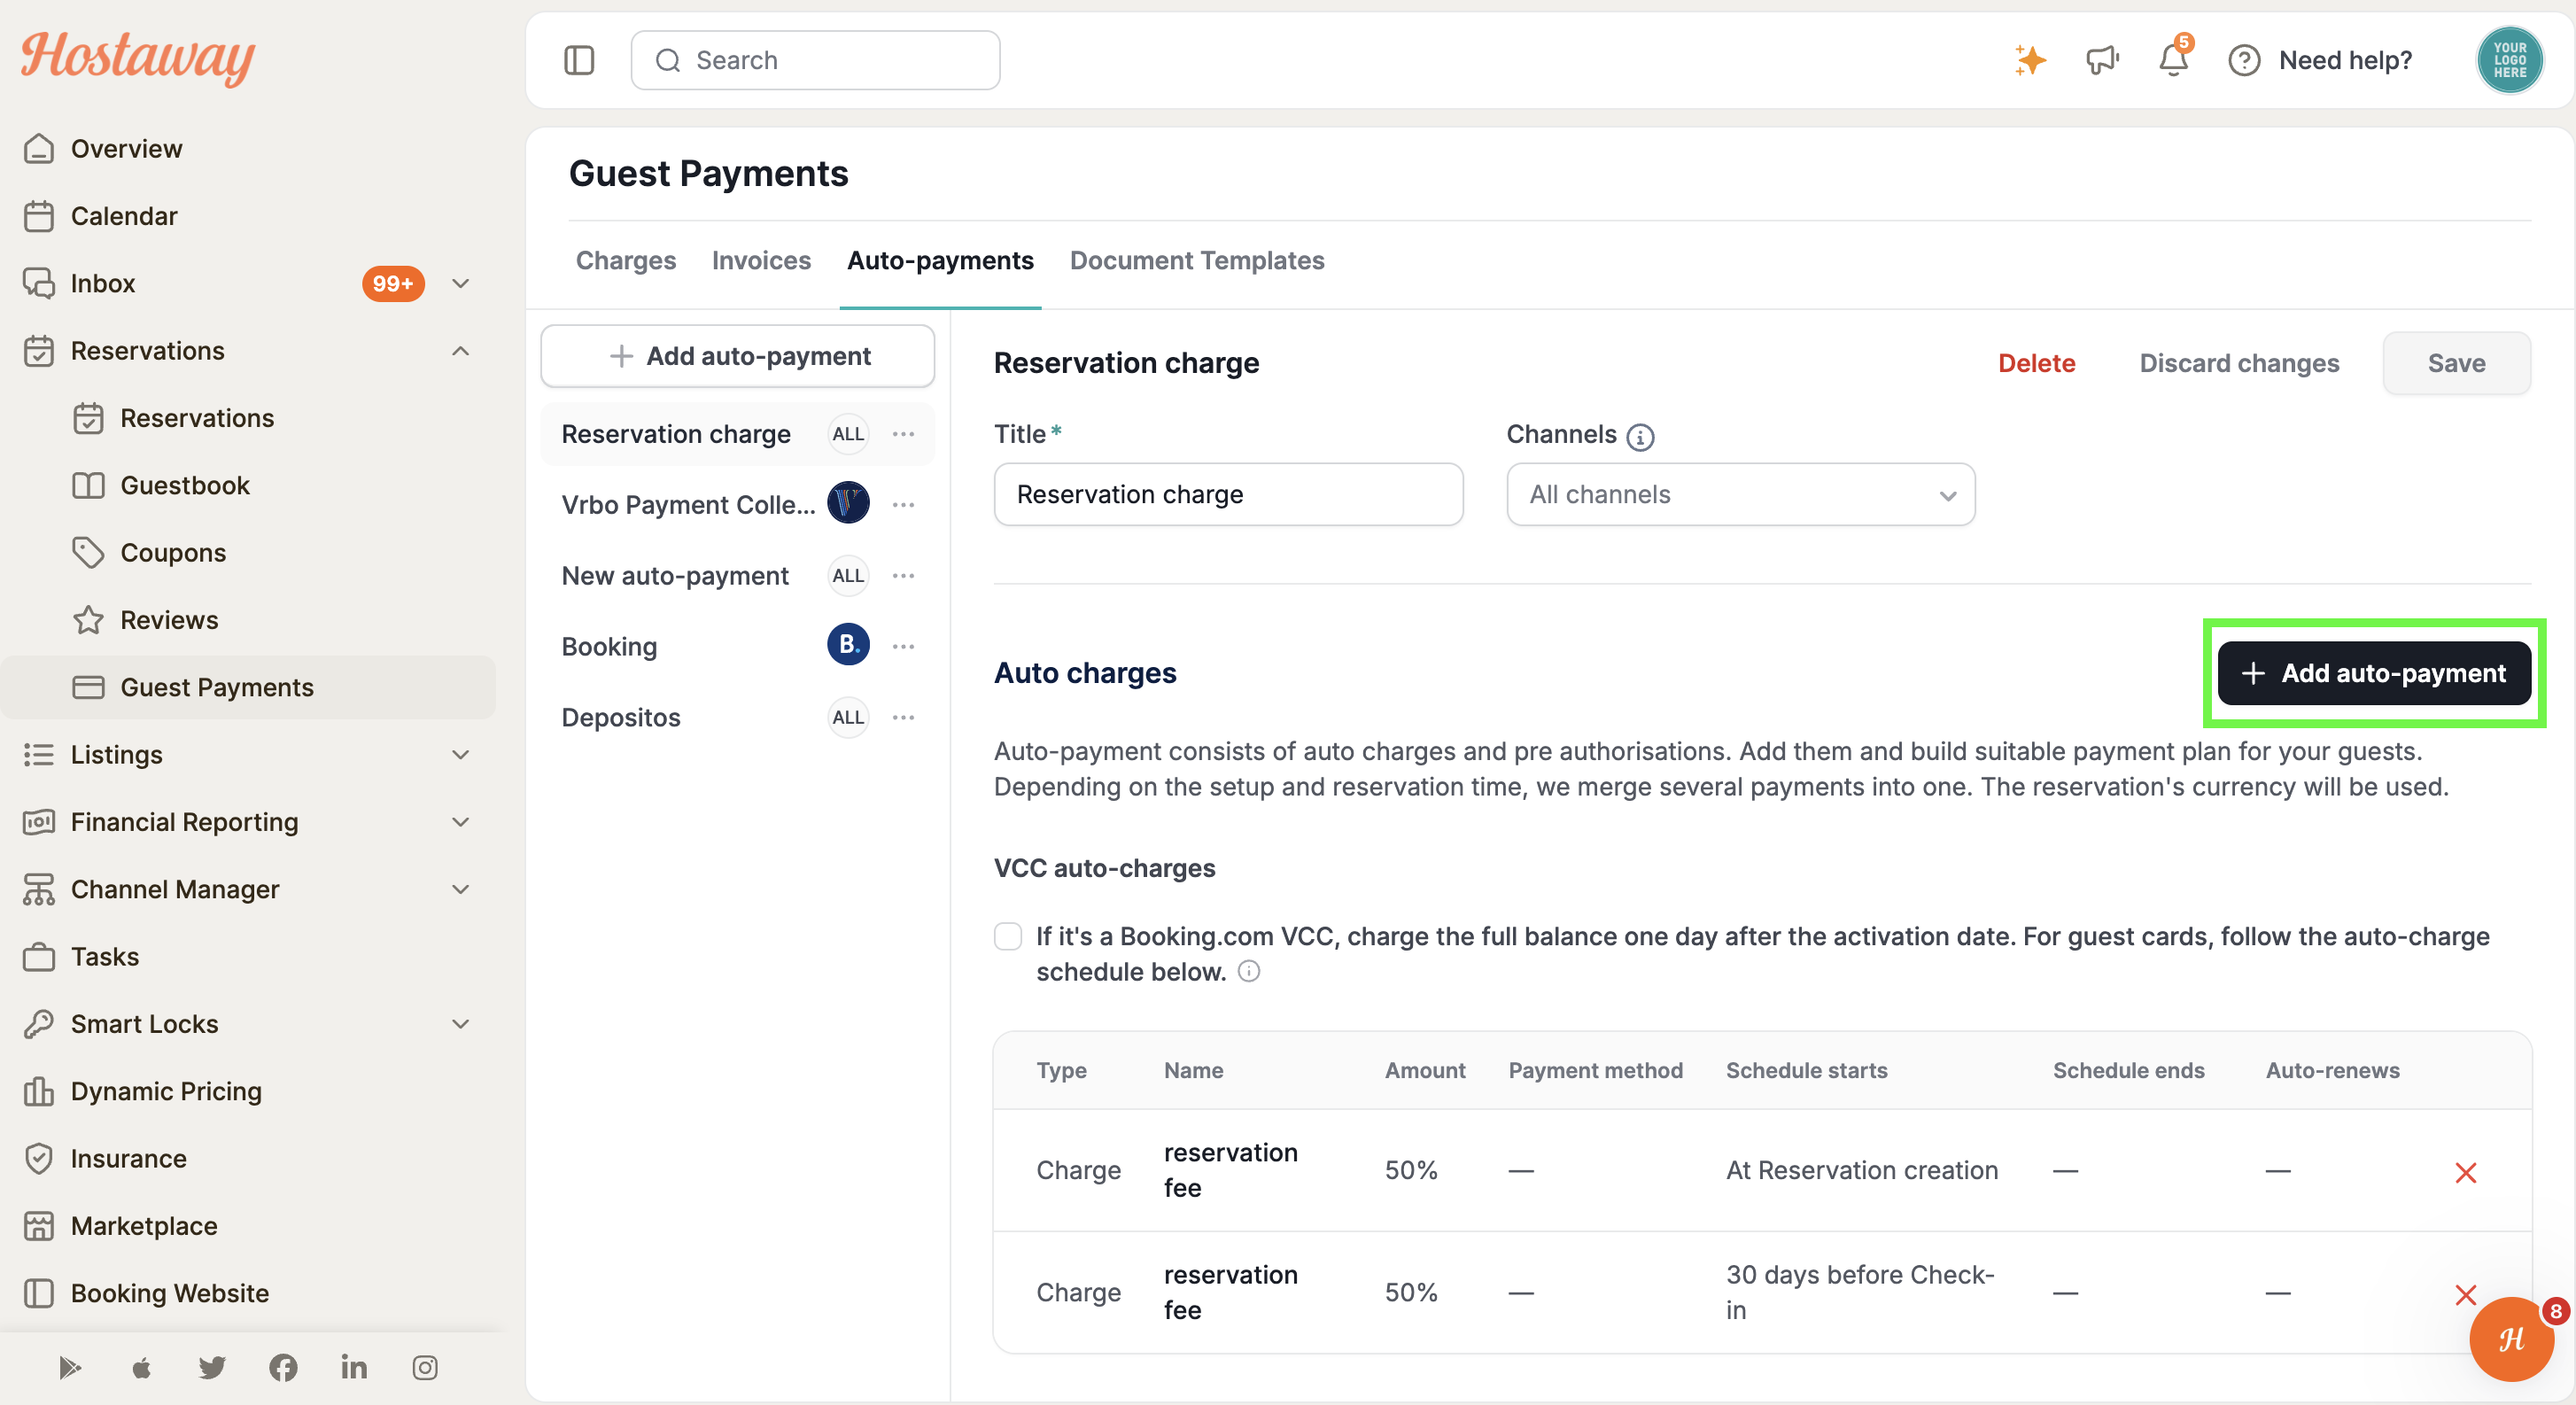Click the Search field
Viewport: 2576px width, 1405px height.
click(815, 60)
